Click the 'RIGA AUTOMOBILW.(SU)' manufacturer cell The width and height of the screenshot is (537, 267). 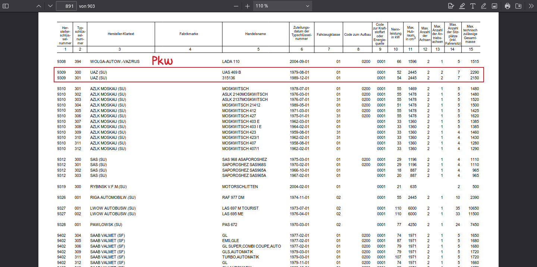(x=113, y=197)
